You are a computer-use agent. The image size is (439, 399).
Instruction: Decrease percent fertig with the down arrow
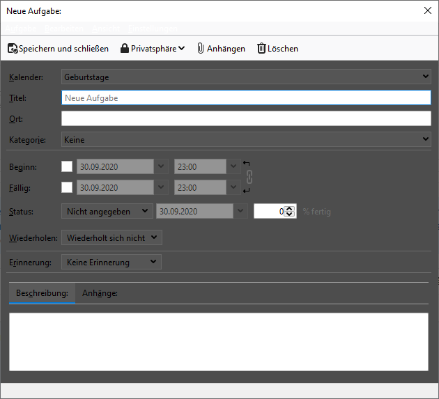tap(290, 214)
